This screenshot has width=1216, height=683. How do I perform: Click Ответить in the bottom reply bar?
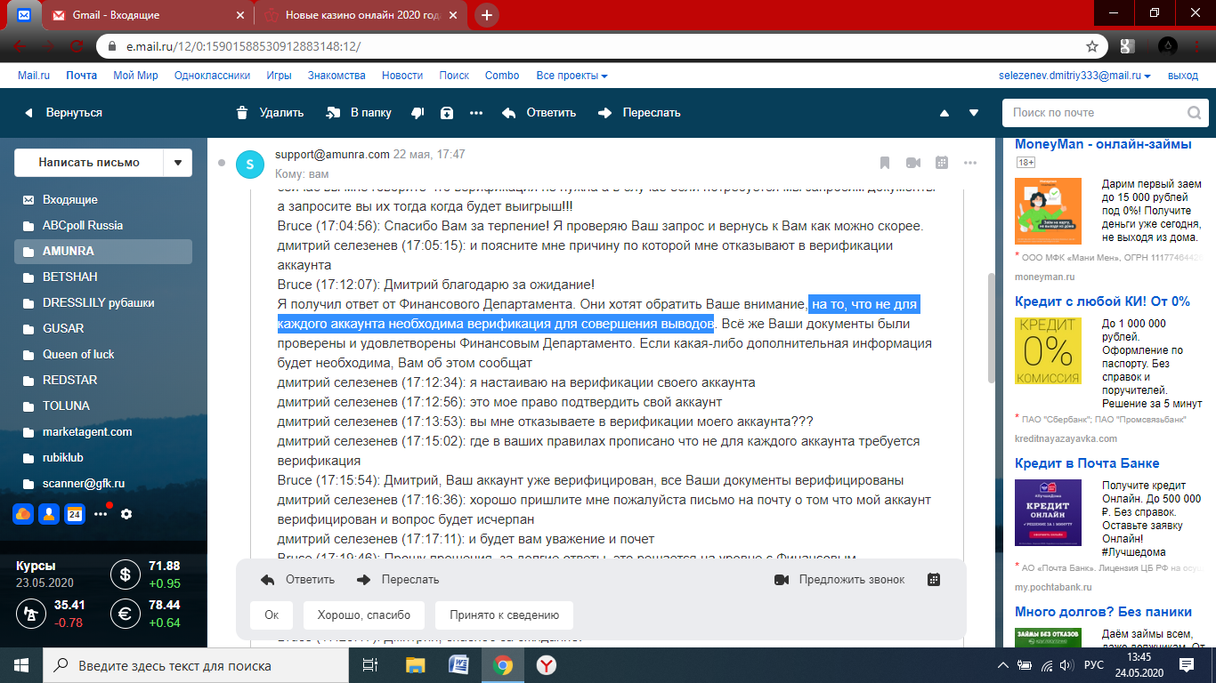297,580
